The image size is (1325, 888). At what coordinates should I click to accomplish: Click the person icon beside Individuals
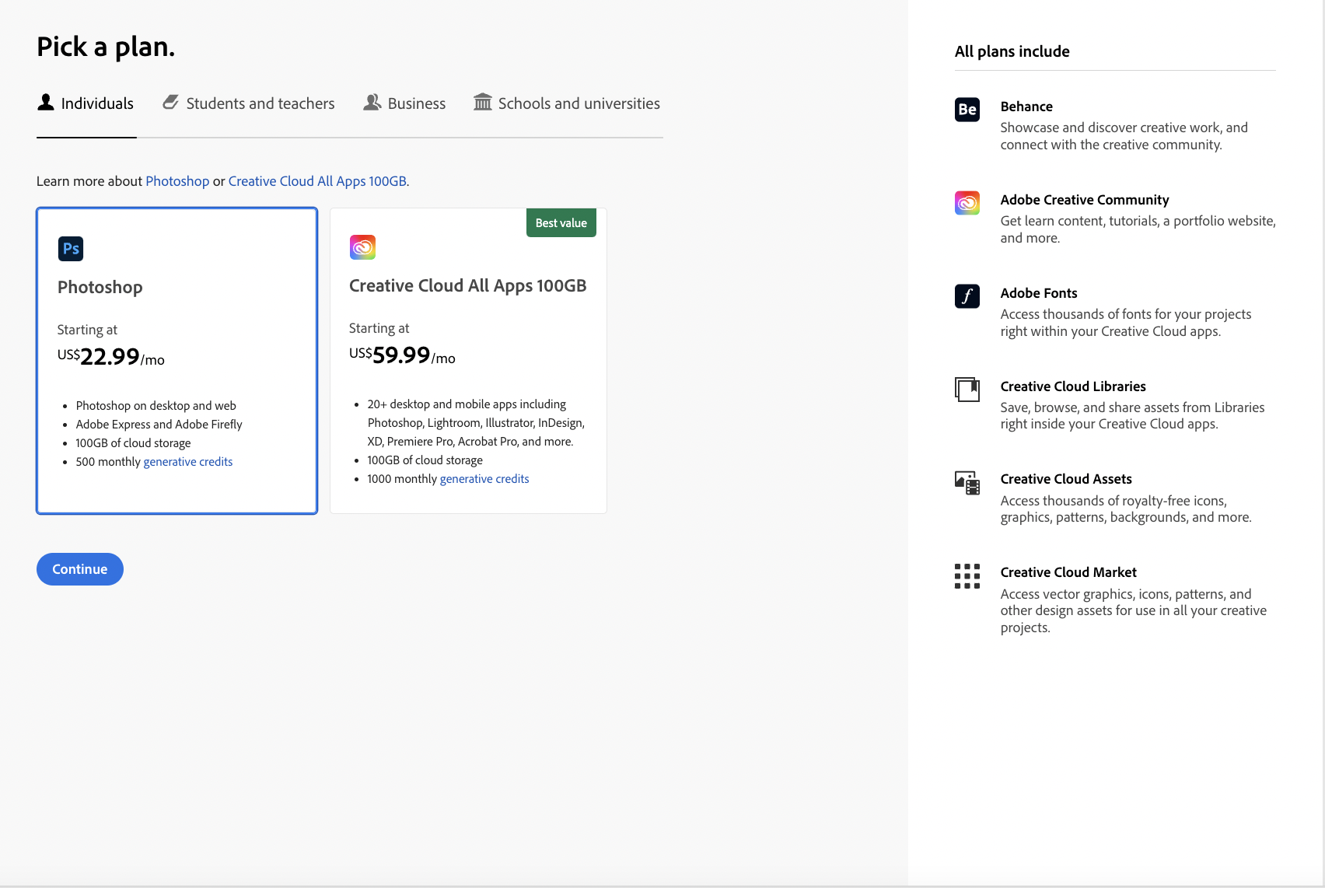(46, 102)
